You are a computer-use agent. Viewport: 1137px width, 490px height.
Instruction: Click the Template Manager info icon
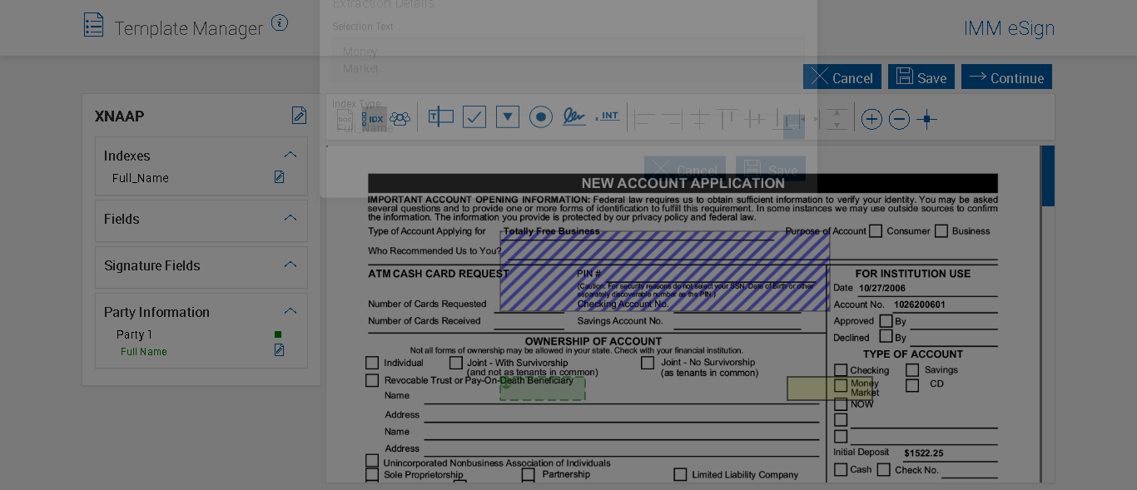click(280, 23)
